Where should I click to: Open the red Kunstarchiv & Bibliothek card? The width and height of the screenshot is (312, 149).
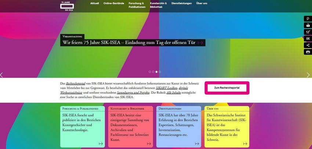coord(131,127)
